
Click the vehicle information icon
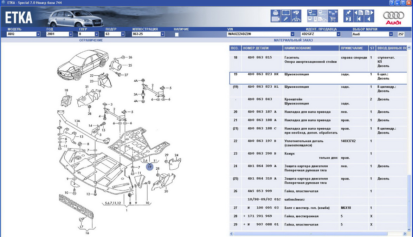point(296,19)
